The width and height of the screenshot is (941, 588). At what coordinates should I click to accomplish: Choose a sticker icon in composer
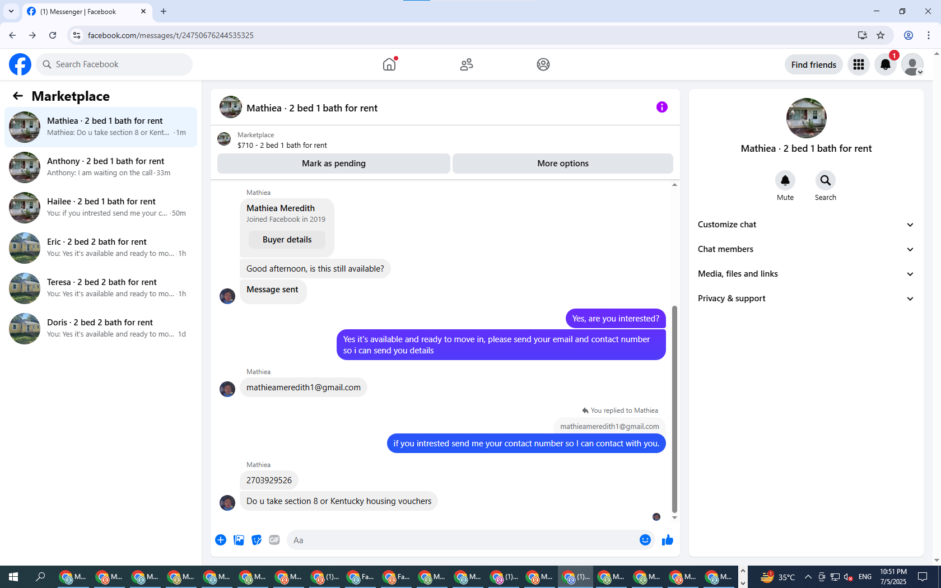pyautogui.click(x=257, y=540)
